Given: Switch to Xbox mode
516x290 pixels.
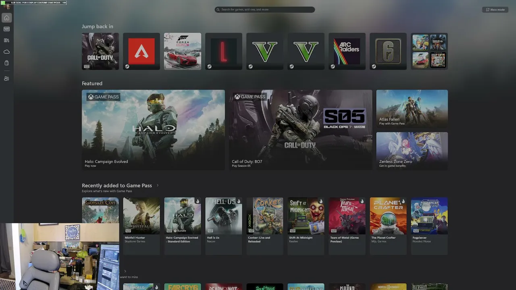Looking at the screenshot, I should 495,10.
